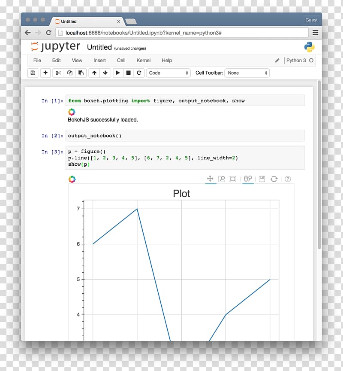The width and height of the screenshot is (343, 371).
Task: Click y-axis tick label 5
Action: point(78,280)
